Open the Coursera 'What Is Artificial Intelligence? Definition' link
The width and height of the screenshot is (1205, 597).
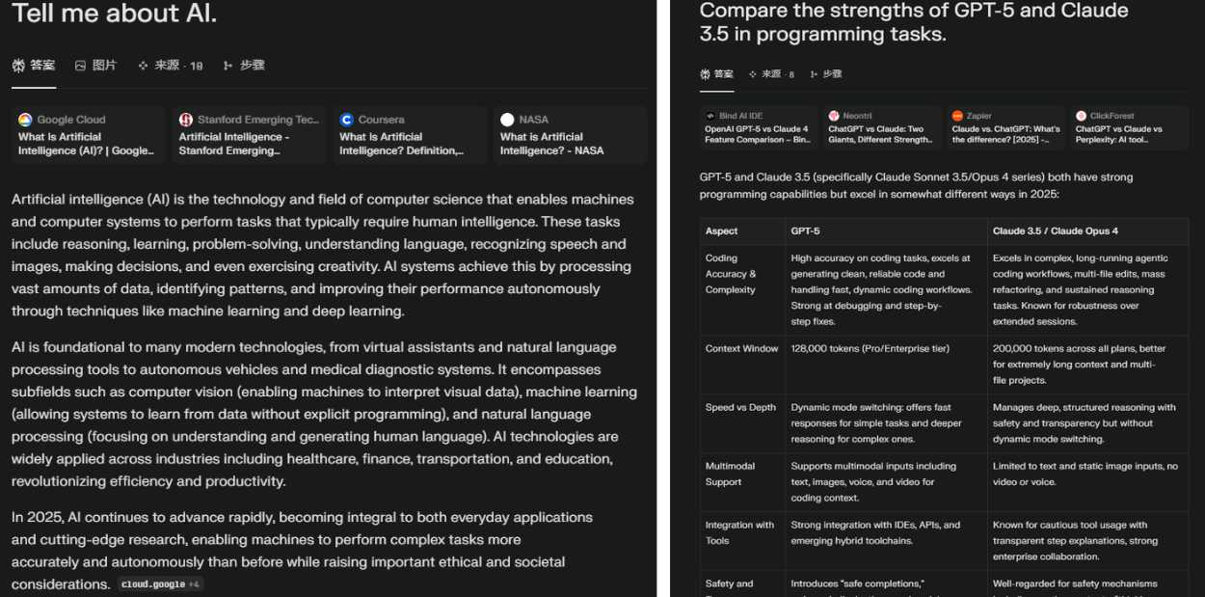[402, 144]
